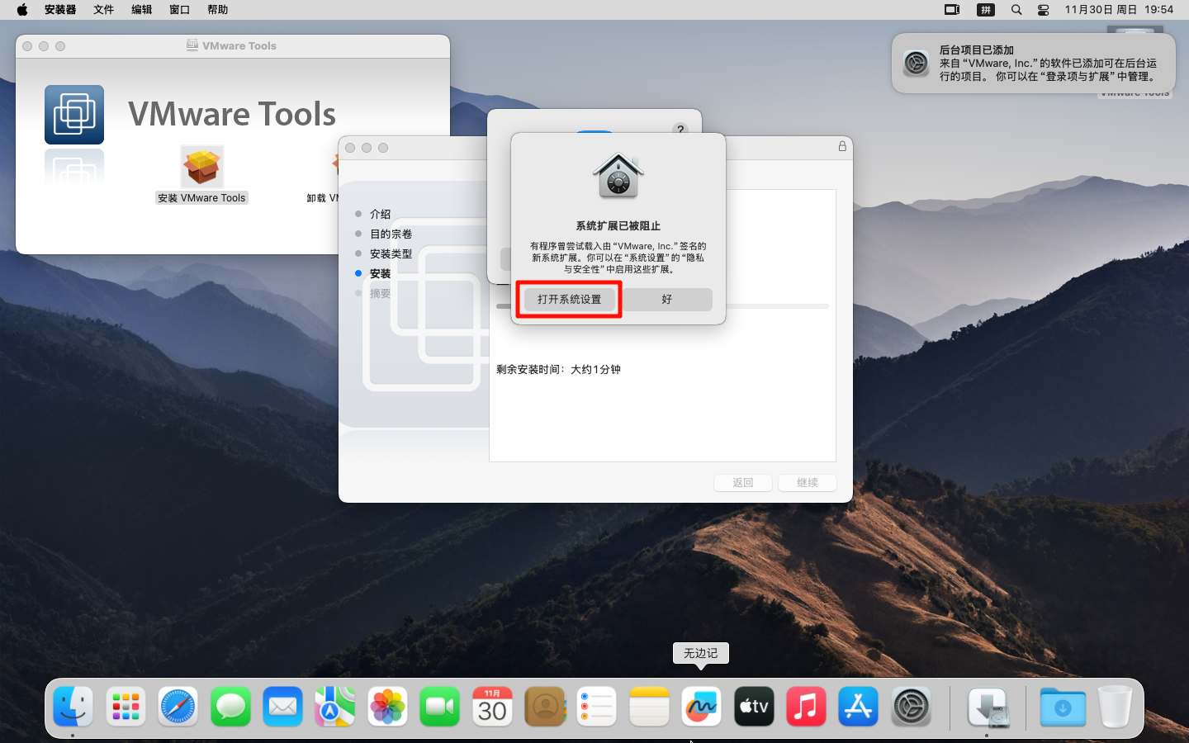The height and width of the screenshot is (743, 1189).
Task: Open the Apple menu
Action: (x=22, y=10)
